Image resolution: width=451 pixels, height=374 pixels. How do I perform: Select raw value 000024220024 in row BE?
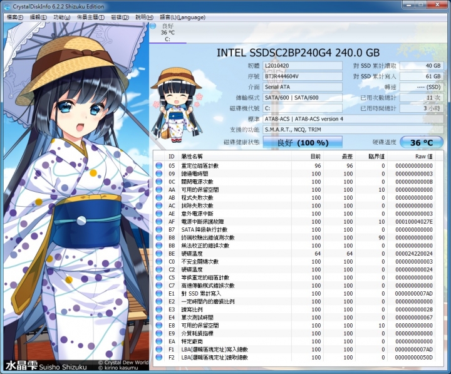[x=413, y=254]
